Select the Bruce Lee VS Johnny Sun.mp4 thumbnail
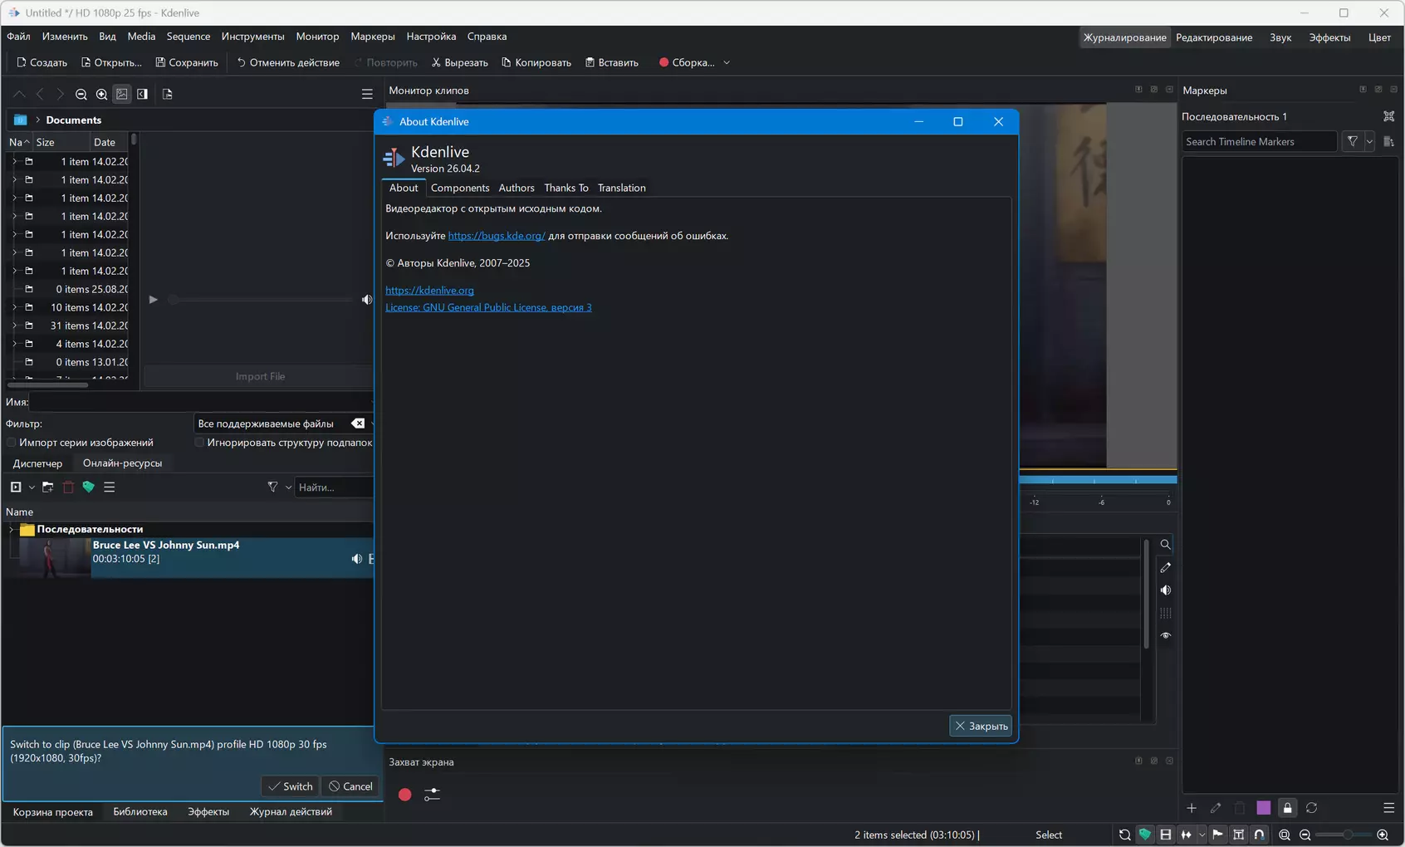Image resolution: width=1405 pixels, height=847 pixels. pos(54,557)
